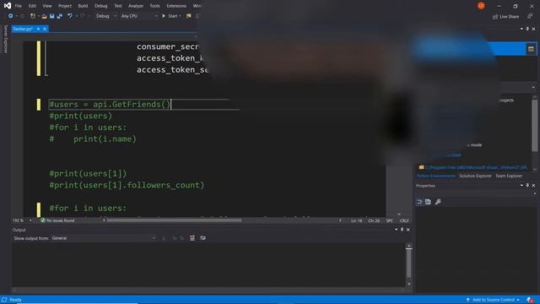Image resolution: width=540 pixels, height=304 pixels.
Task: Open the Analyze menu
Action: coord(136,6)
